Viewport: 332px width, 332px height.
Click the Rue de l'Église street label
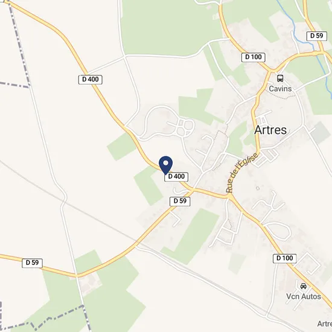tap(242, 173)
